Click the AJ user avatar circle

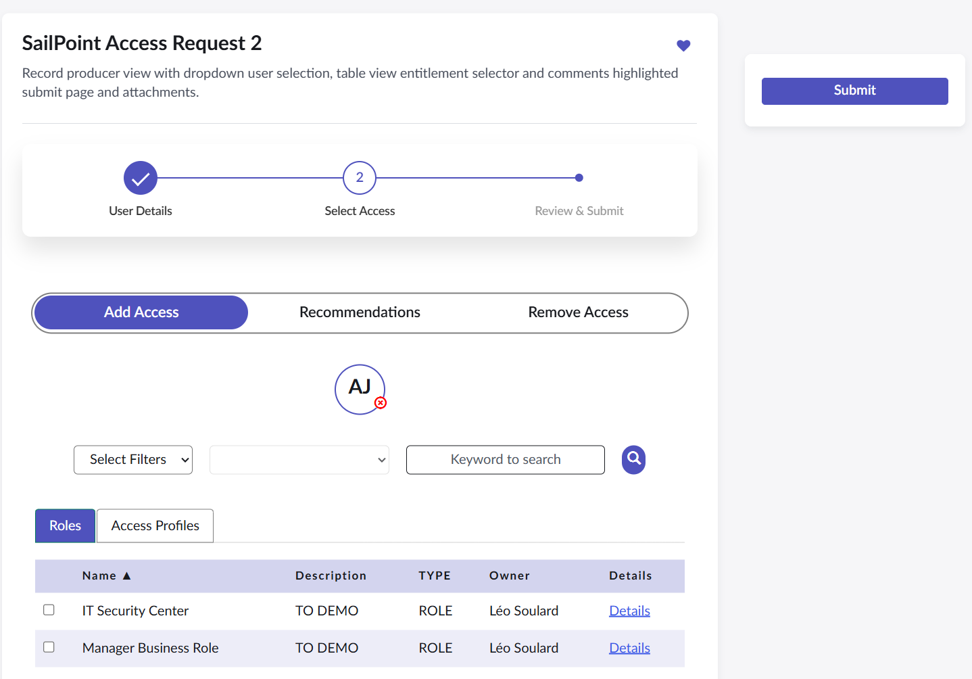point(358,388)
